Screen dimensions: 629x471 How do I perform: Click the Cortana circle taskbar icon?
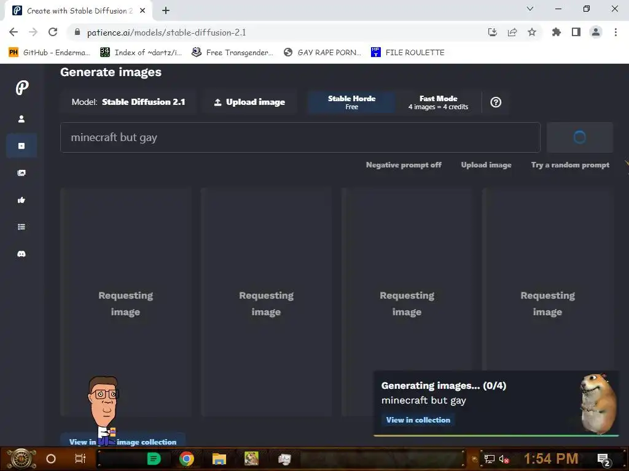[51, 459]
